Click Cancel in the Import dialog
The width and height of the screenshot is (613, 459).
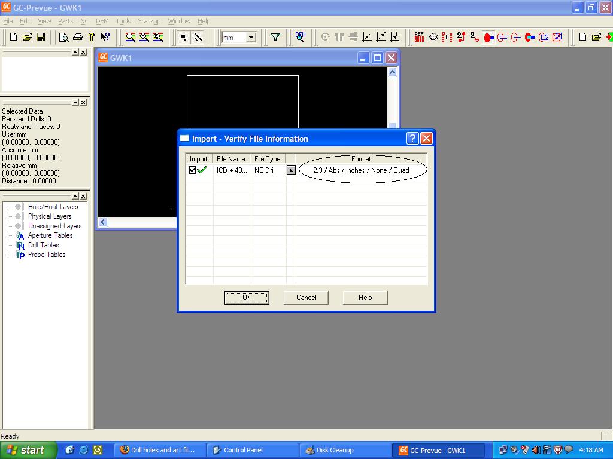coord(306,298)
